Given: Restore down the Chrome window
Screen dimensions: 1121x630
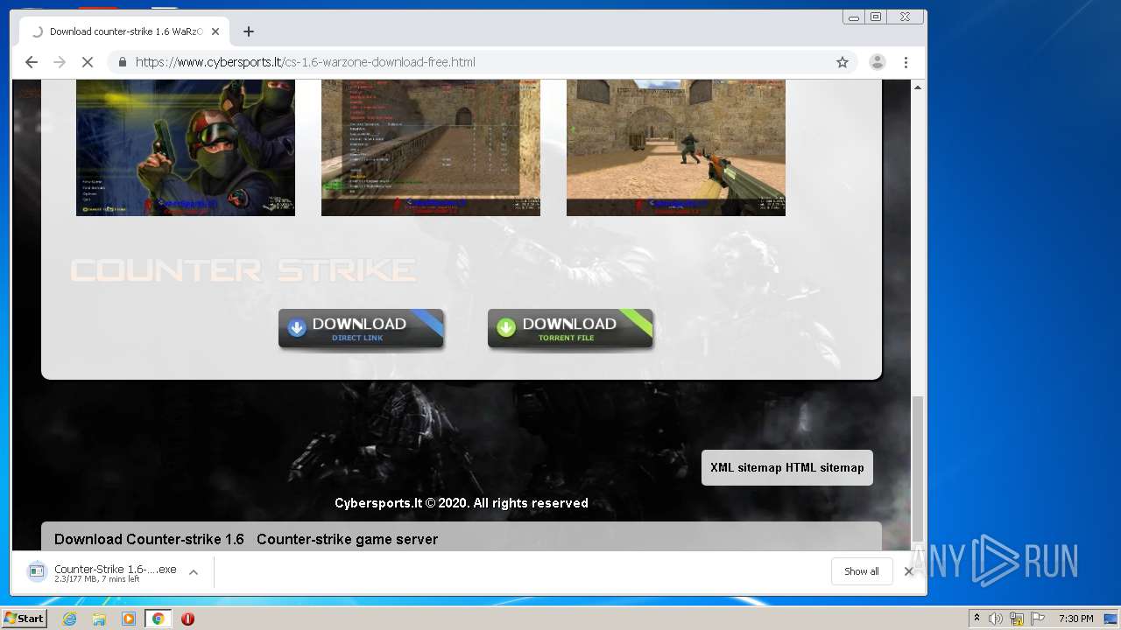Looking at the screenshot, I should coord(876,17).
